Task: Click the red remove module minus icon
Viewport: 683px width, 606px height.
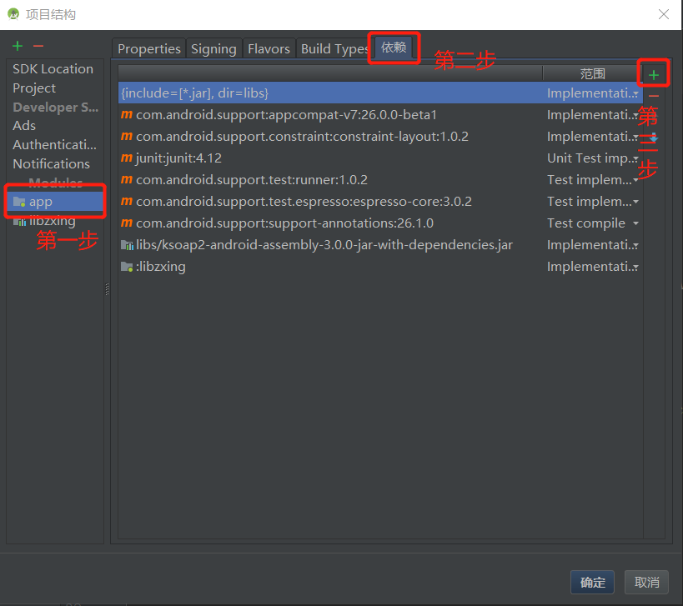Action: pyautogui.click(x=38, y=46)
